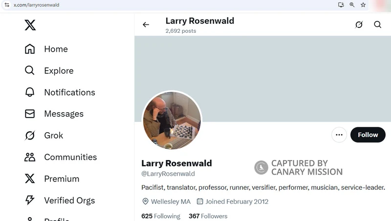The width and height of the screenshot is (391, 221).
Task: Click the bio text starting with Pacifist
Action: (263, 187)
